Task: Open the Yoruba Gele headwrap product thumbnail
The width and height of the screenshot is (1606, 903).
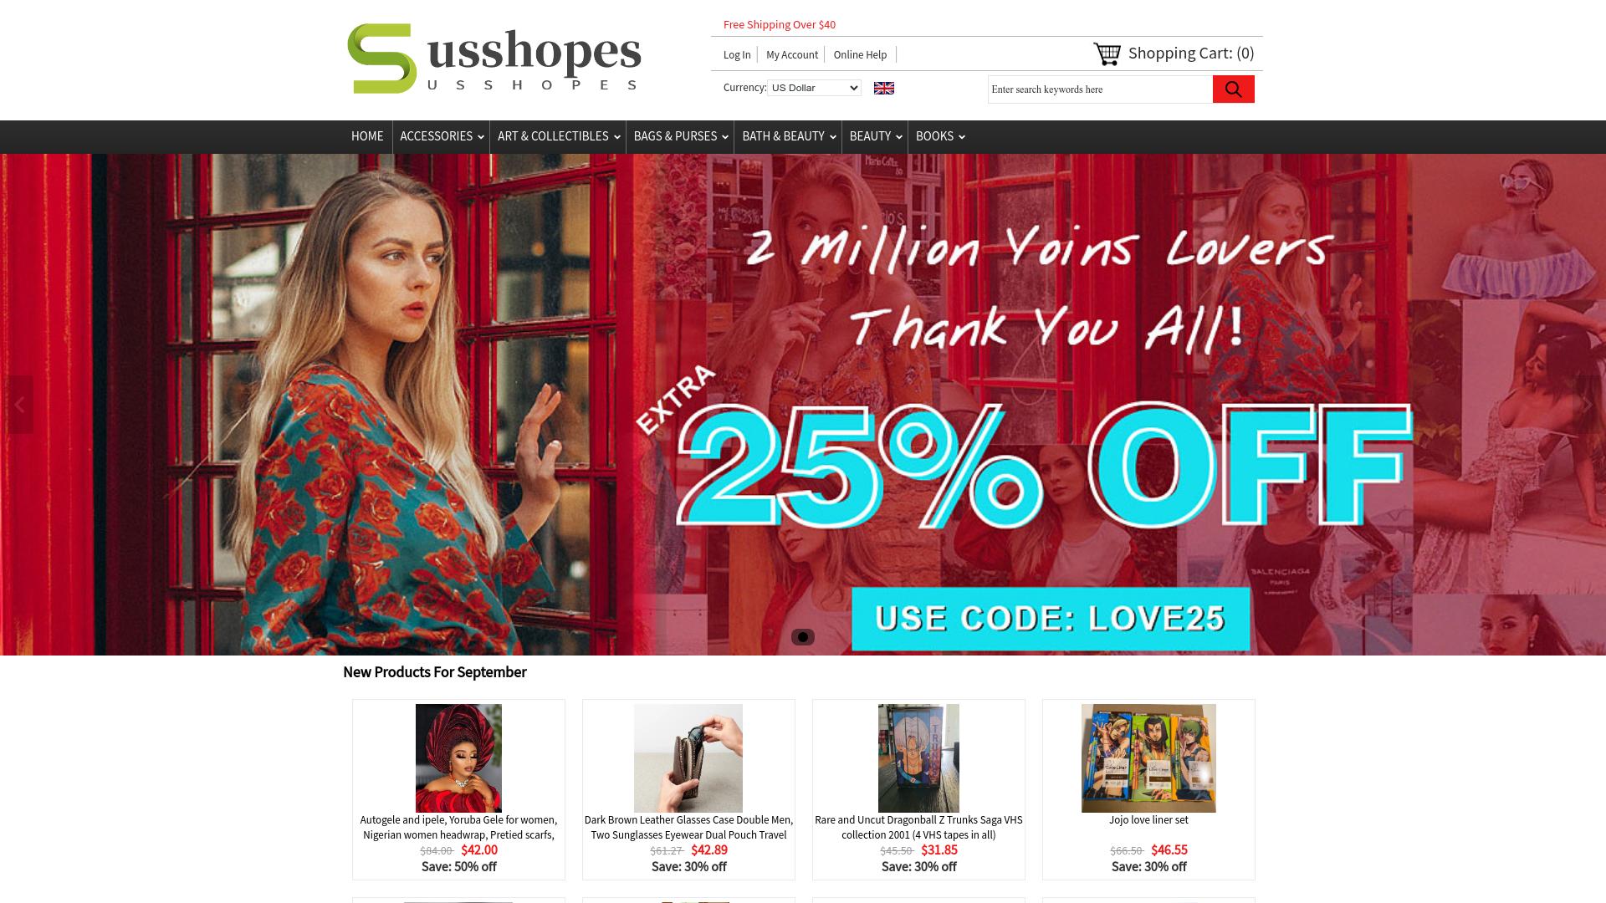Action: pos(458,758)
